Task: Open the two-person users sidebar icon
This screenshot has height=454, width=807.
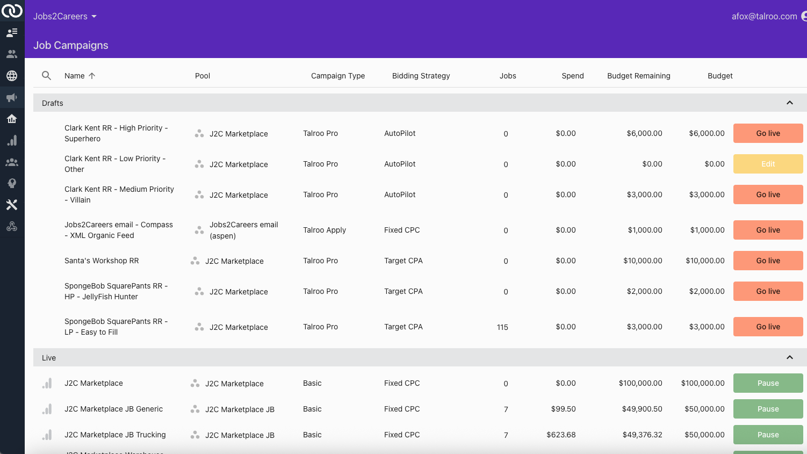Action: pyautogui.click(x=12, y=54)
